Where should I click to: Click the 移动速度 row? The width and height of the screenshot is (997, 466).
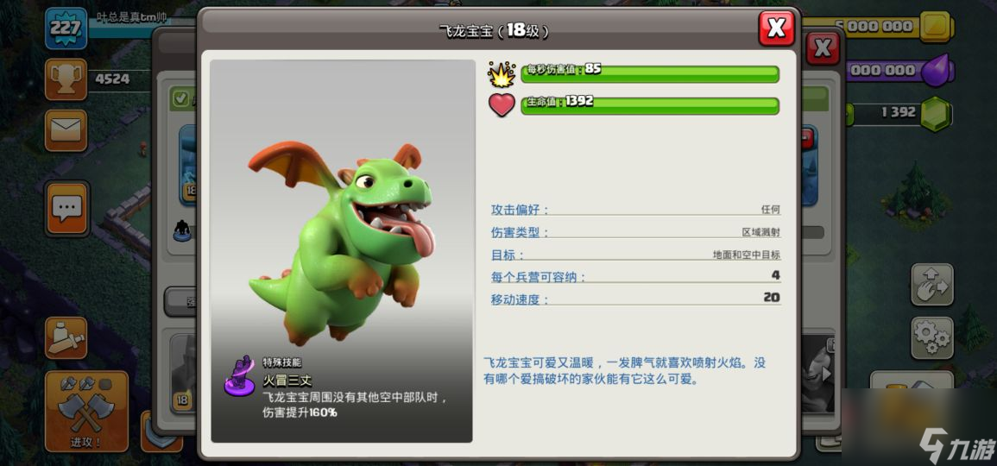pyautogui.click(x=635, y=299)
